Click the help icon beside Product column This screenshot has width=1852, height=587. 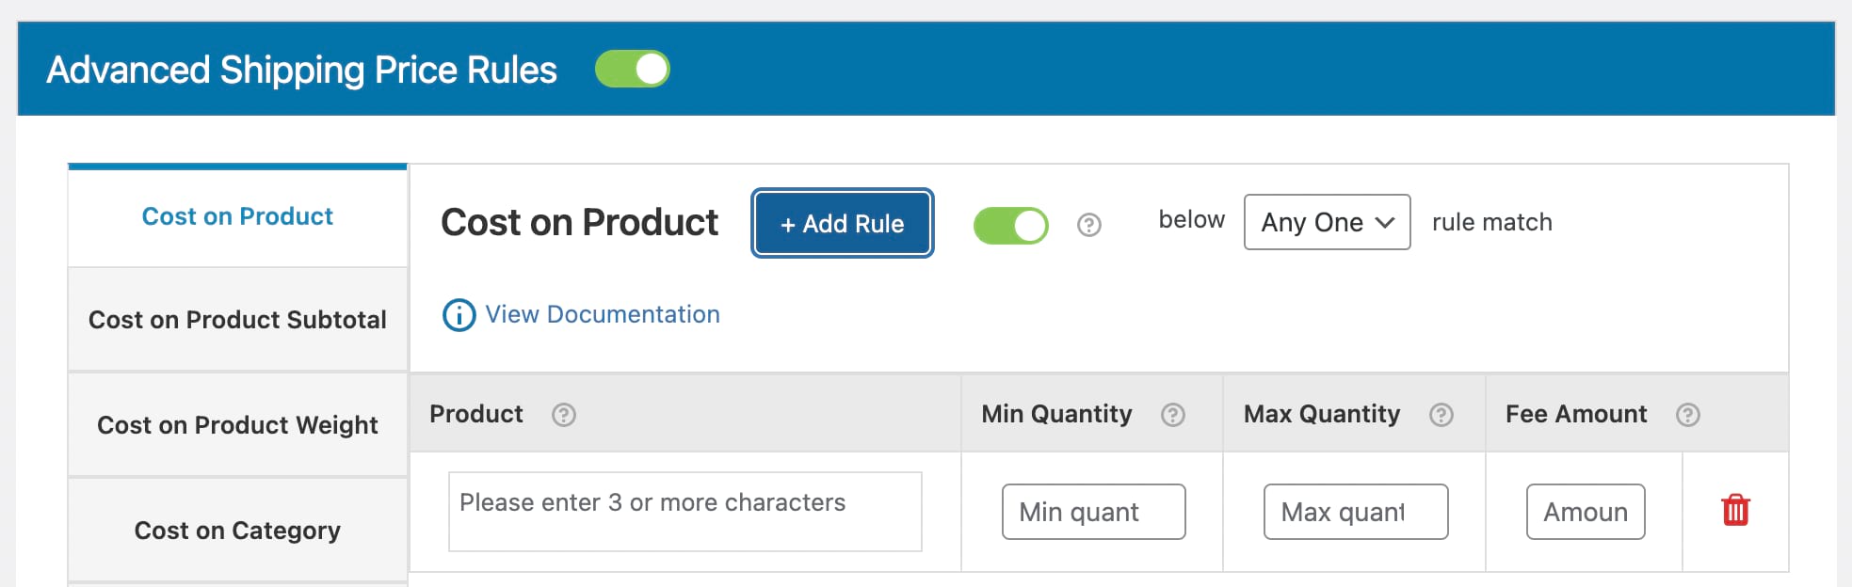click(563, 414)
